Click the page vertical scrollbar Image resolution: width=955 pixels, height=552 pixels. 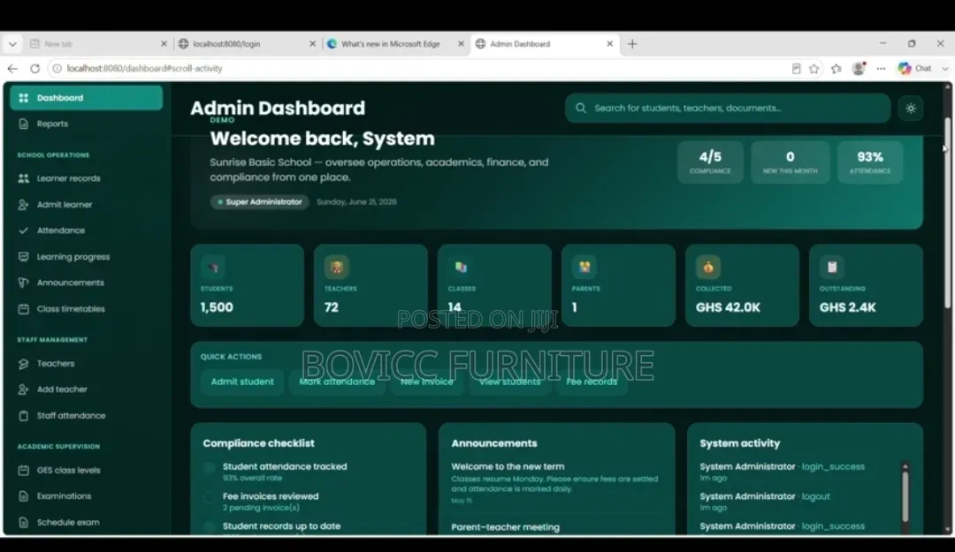947,213
